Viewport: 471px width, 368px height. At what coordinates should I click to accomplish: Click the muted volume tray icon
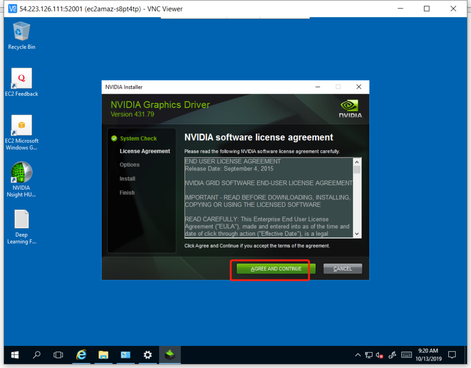point(380,355)
